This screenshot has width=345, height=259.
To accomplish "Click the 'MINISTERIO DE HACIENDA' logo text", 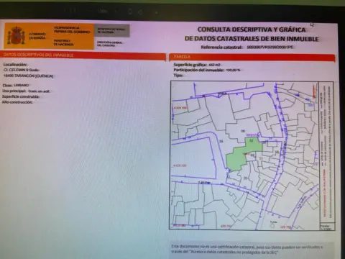I will click(x=64, y=42).
